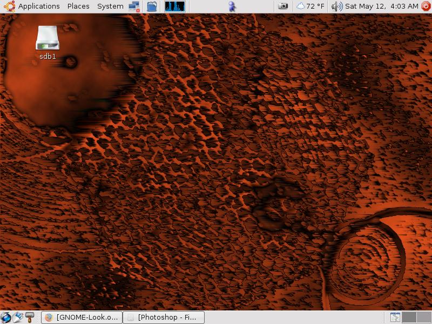
Task: Open the Applications menu
Action: click(x=39, y=6)
